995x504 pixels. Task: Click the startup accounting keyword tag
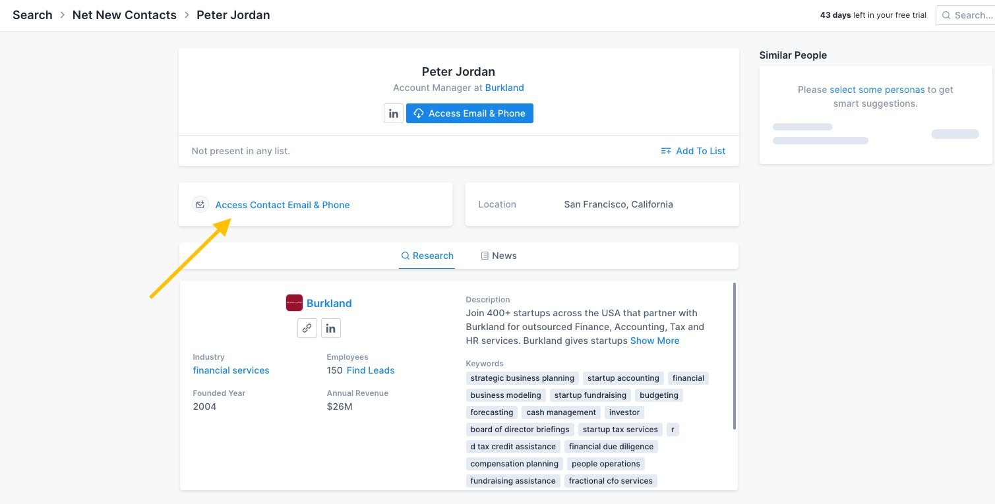(x=623, y=378)
